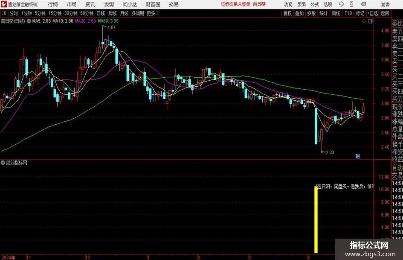Switch to 周线 weekly period
Image resolution: width=403 pixels, height=260 pixels.
pyautogui.click(x=112, y=13)
